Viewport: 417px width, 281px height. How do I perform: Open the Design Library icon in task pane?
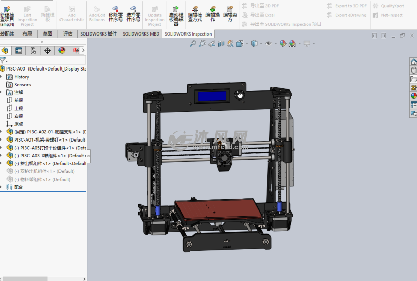coord(413,71)
